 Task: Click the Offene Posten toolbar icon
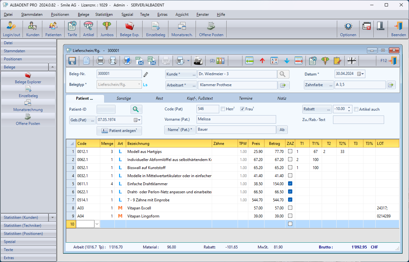pos(211,29)
